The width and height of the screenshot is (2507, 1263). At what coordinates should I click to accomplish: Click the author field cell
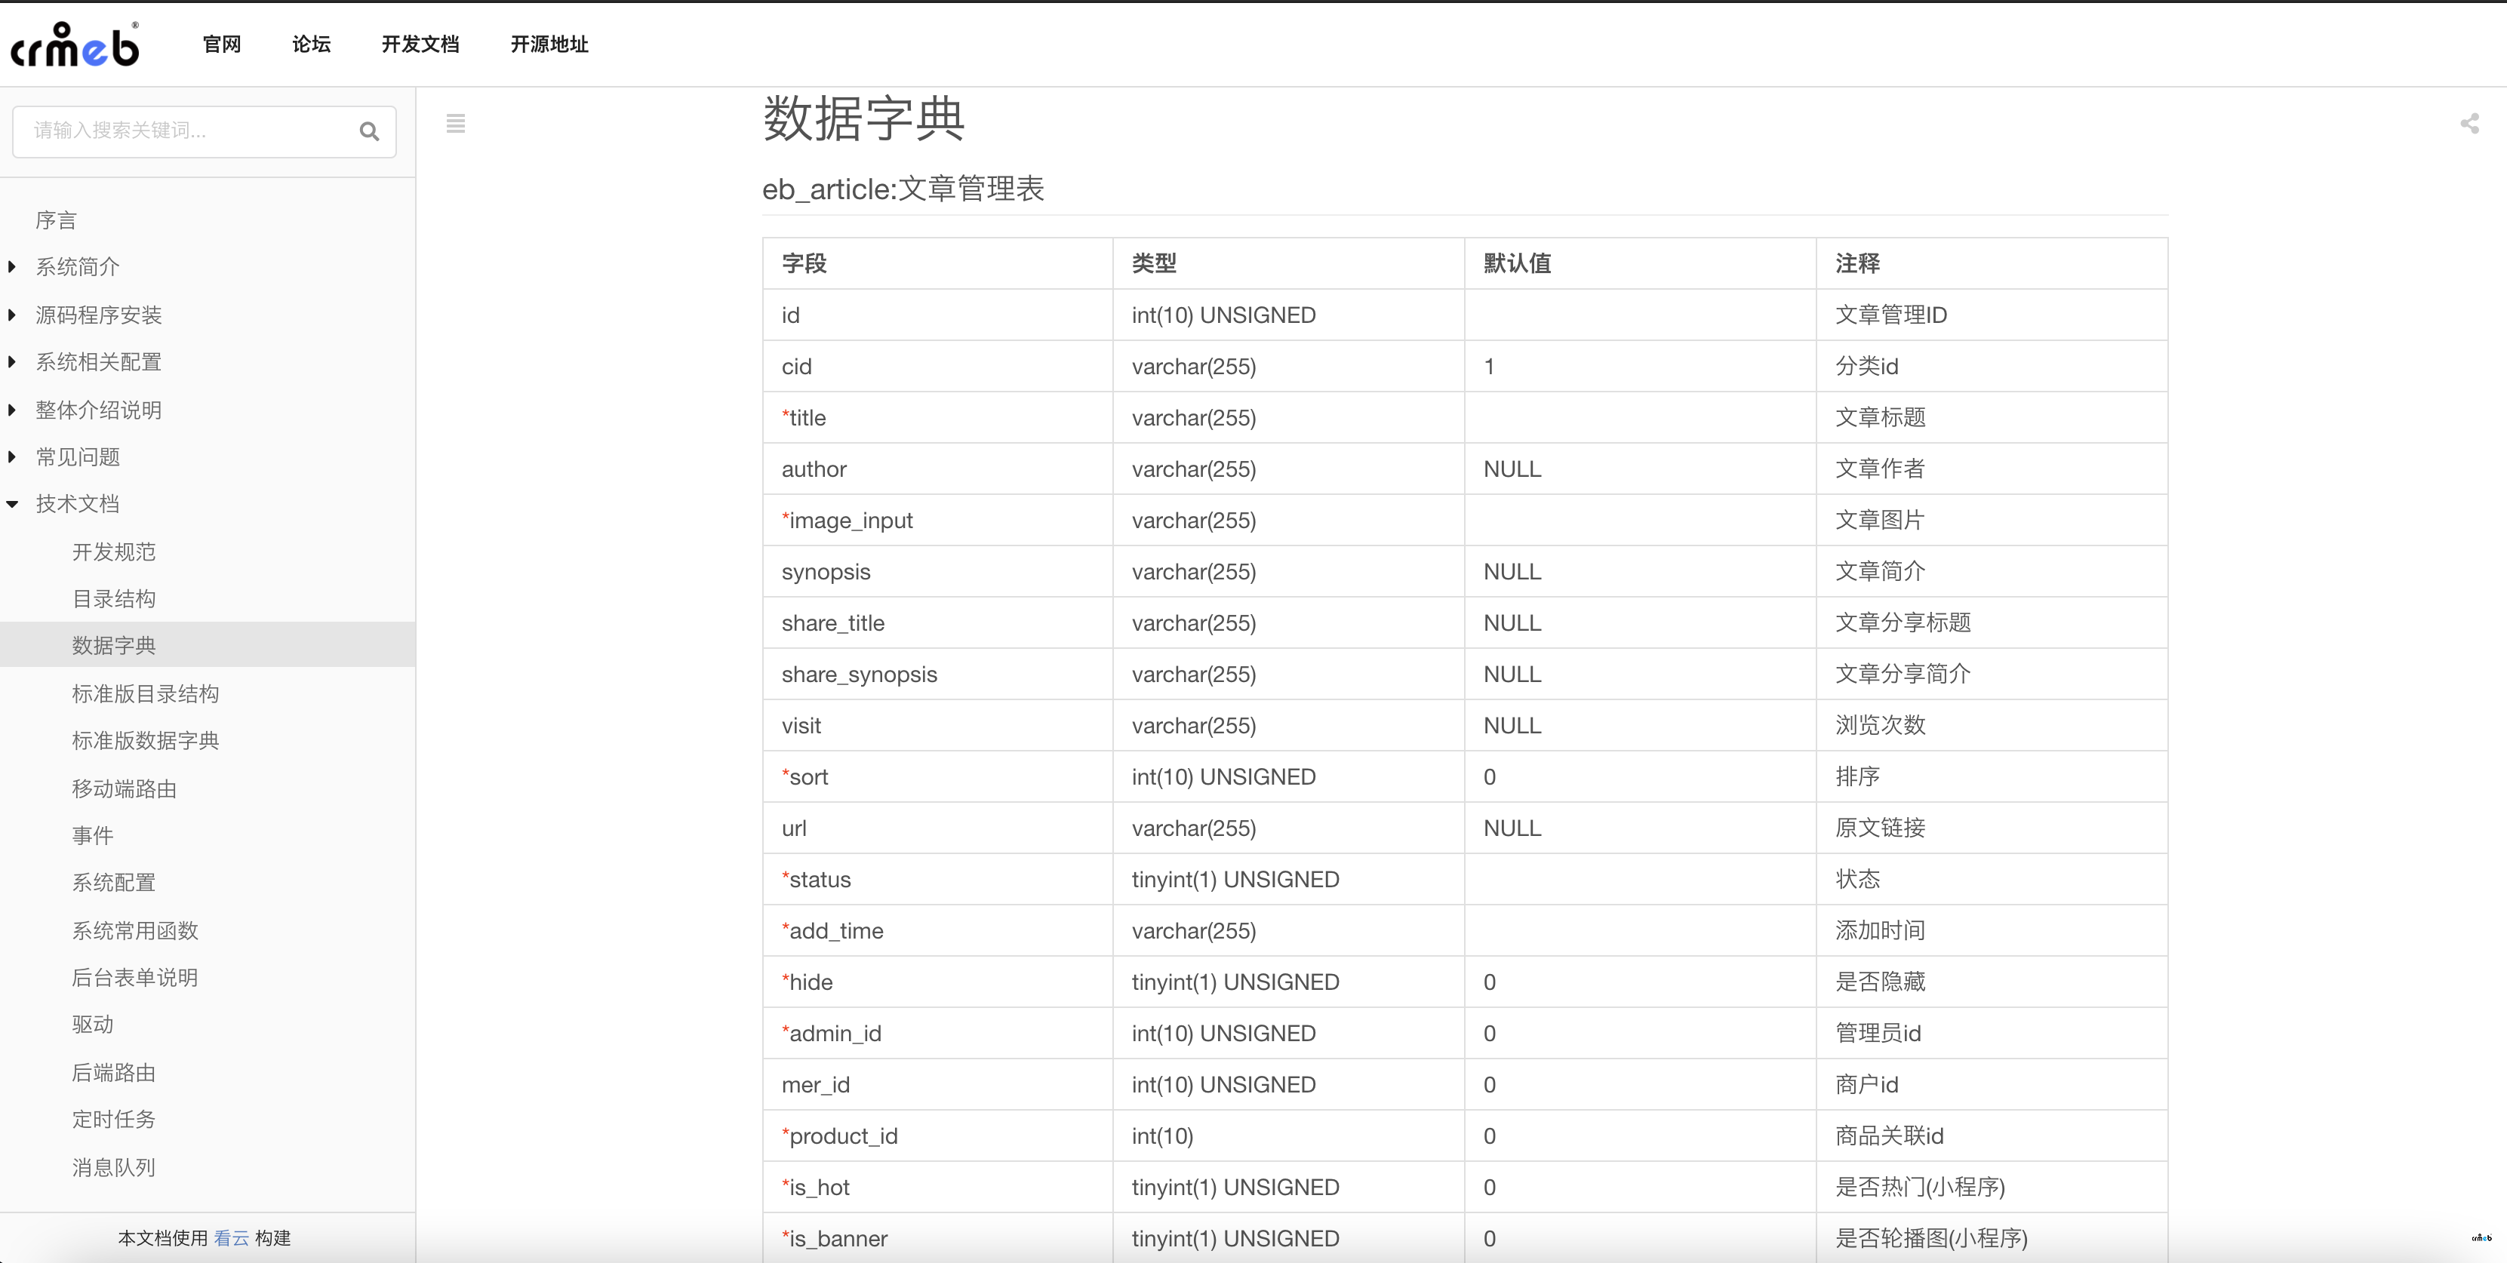coord(937,469)
